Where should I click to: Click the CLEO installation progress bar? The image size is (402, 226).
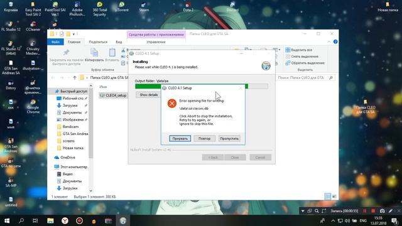pyautogui.click(x=201, y=86)
